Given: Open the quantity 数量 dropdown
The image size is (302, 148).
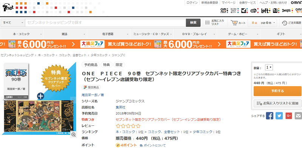Looking at the screenshot, I should (x=269, y=67).
